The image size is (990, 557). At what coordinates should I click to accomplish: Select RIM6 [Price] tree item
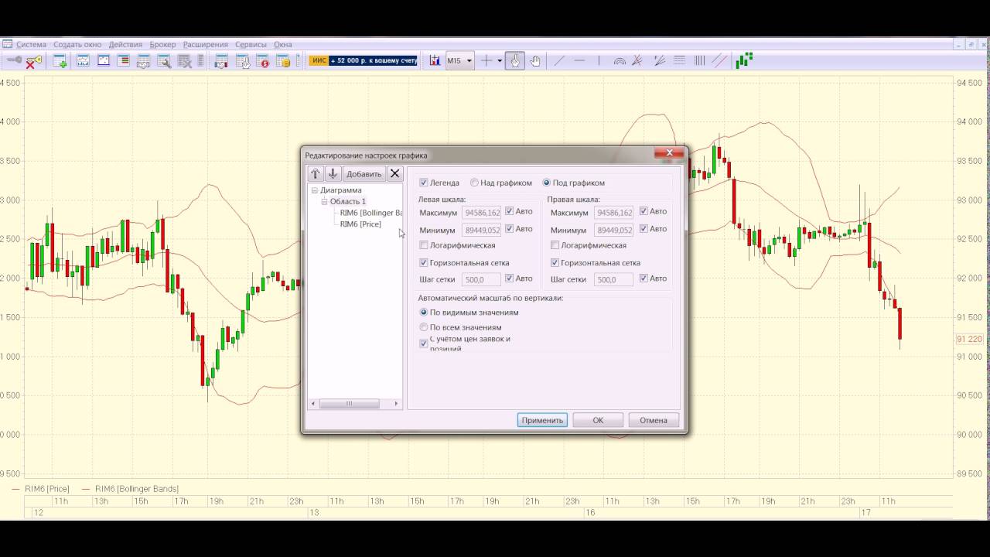point(360,224)
